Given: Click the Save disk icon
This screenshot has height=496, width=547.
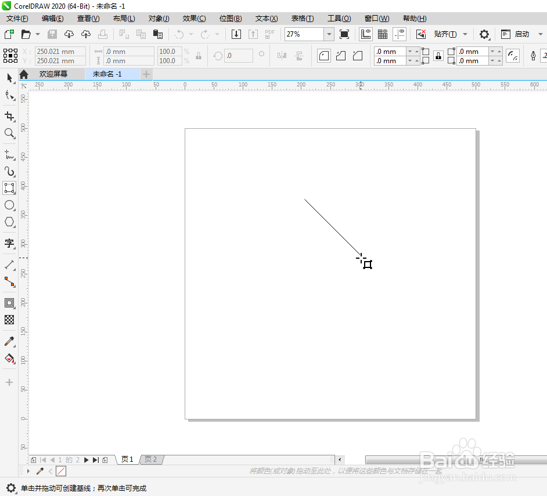Looking at the screenshot, I should click(52, 34).
